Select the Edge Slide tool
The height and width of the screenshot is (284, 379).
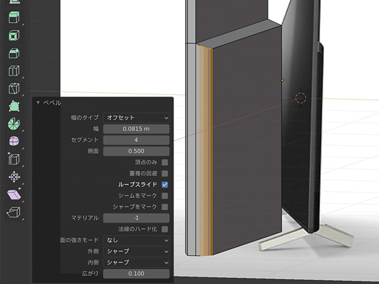click(14, 159)
